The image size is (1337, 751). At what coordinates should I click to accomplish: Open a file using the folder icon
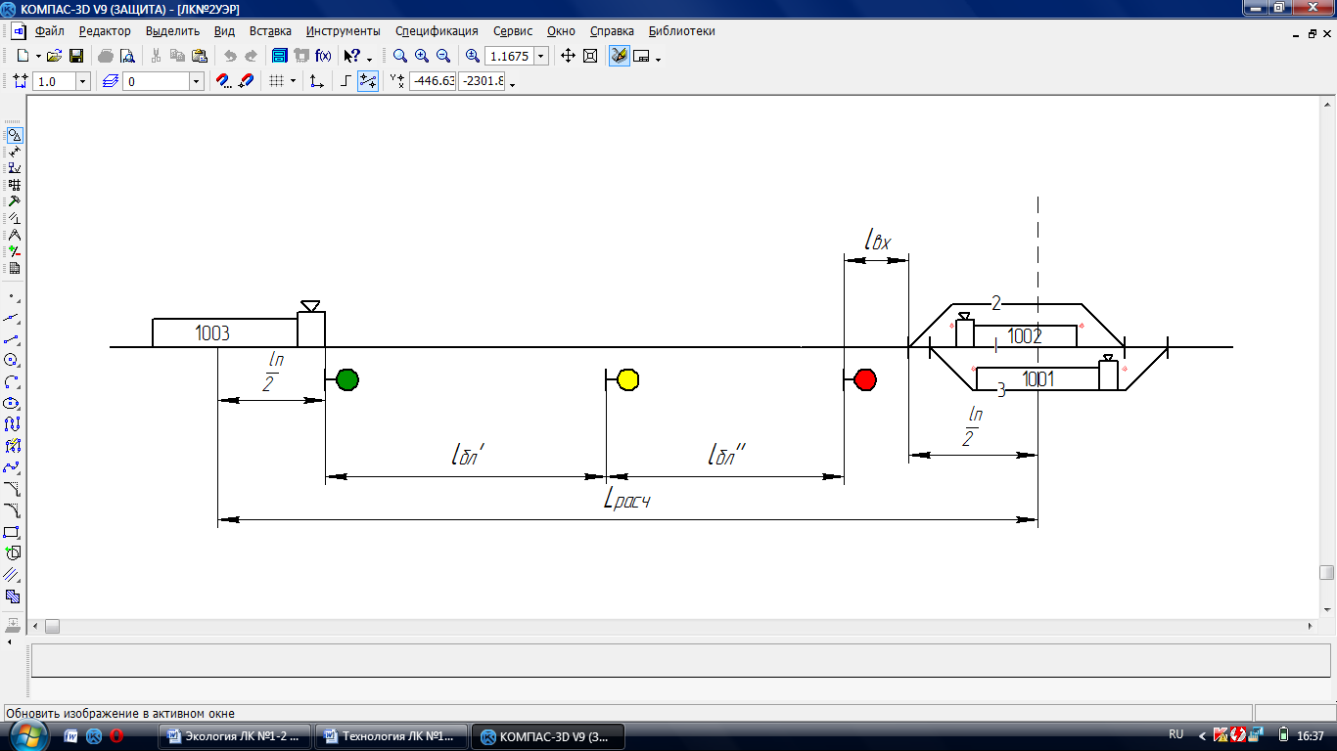(x=55, y=57)
